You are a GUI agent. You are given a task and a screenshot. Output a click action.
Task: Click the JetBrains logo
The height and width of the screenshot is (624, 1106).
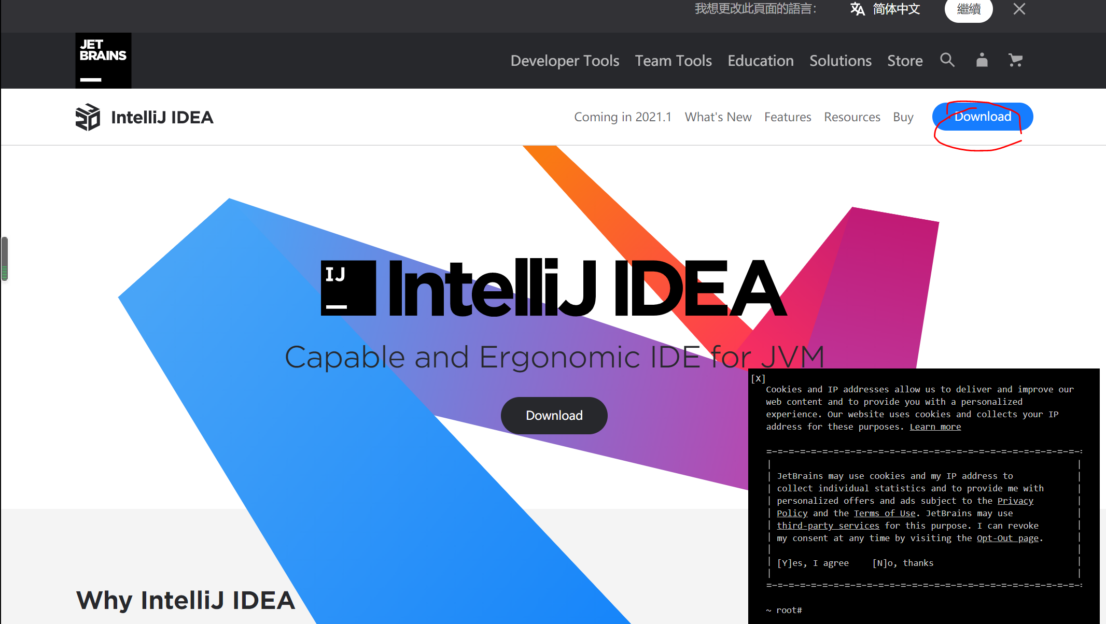(x=103, y=60)
